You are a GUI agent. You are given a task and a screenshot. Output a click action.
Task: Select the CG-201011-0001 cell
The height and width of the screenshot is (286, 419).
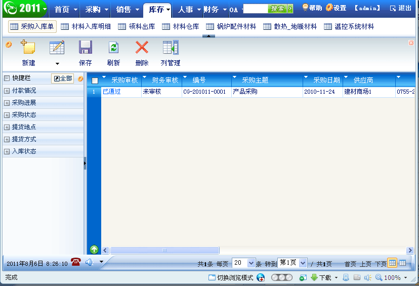[206, 92]
